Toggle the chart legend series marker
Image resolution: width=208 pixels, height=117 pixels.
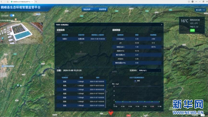coord(135,81)
